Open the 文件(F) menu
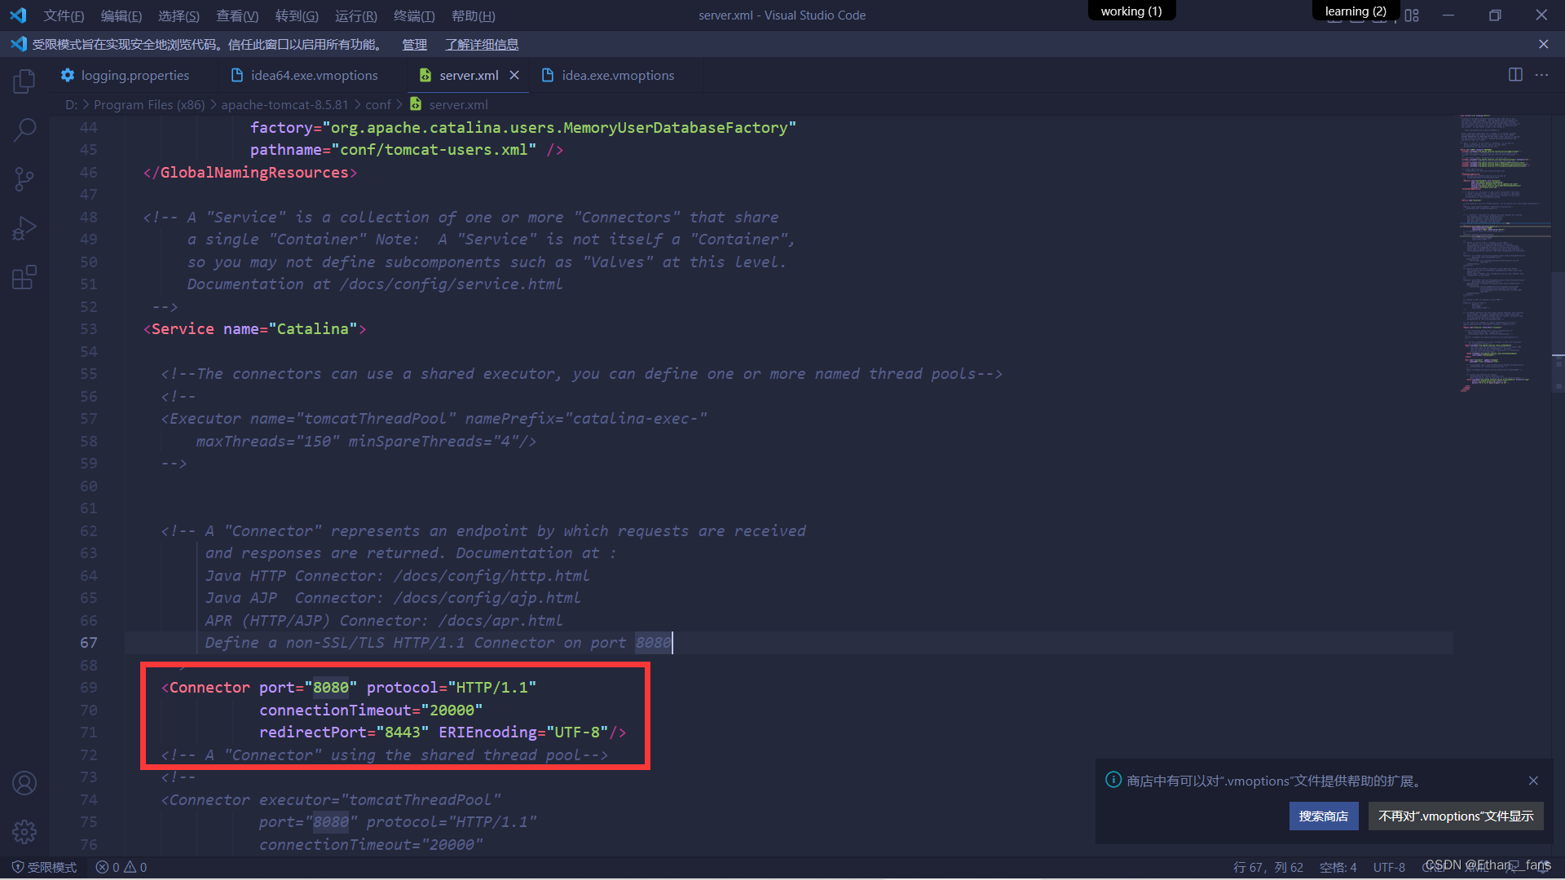The width and height of the screenshot is (1565, 880). click(x=64, y=15)
